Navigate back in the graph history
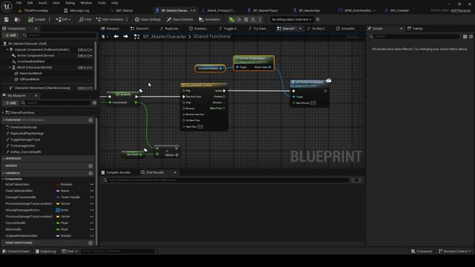 [116, 36]
